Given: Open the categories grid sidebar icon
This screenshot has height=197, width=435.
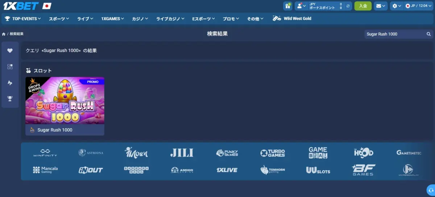Looking at the screenshot, I should point(10,67).
